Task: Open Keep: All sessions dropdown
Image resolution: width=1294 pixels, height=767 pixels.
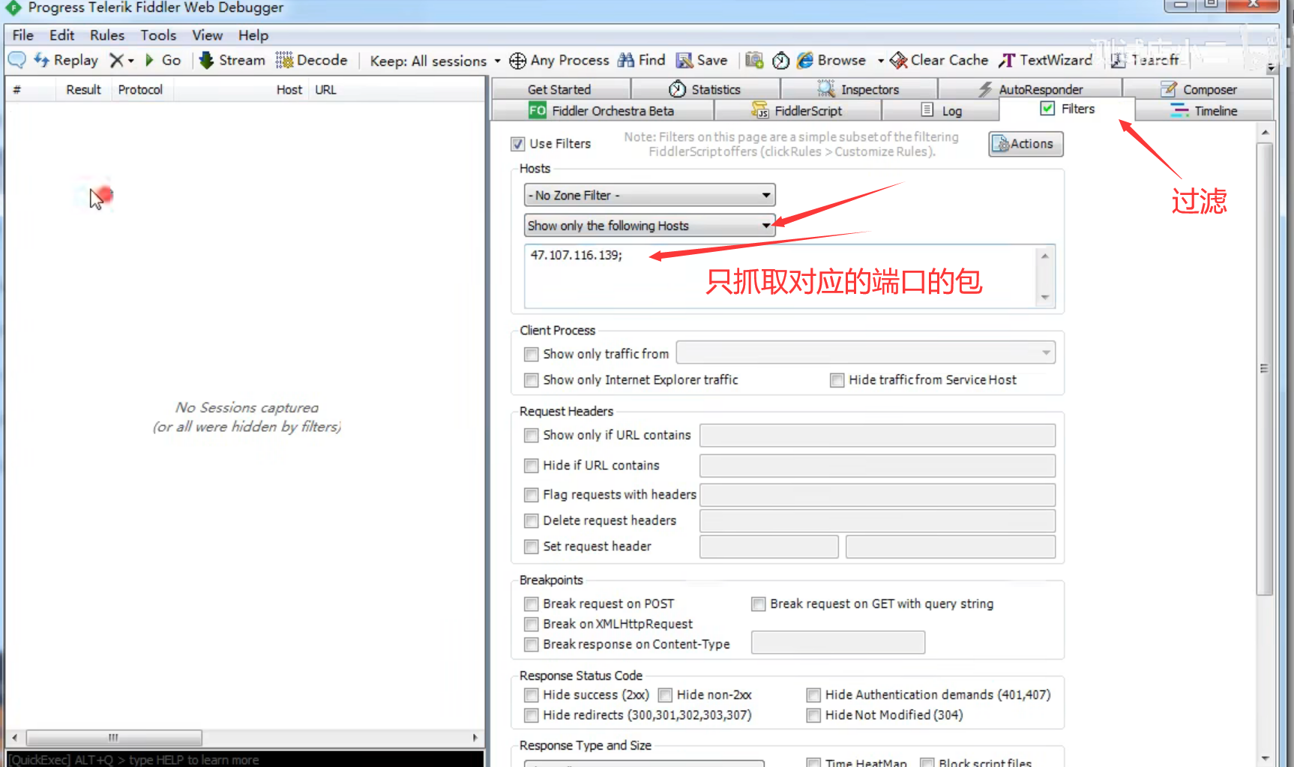Action: click(x=435, y=61)
